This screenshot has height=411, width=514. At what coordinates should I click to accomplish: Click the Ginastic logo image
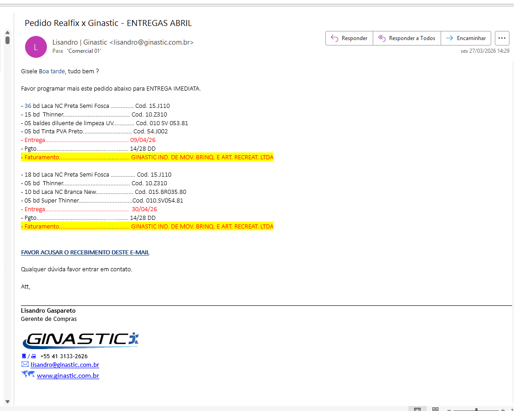[x=80, y=340]
